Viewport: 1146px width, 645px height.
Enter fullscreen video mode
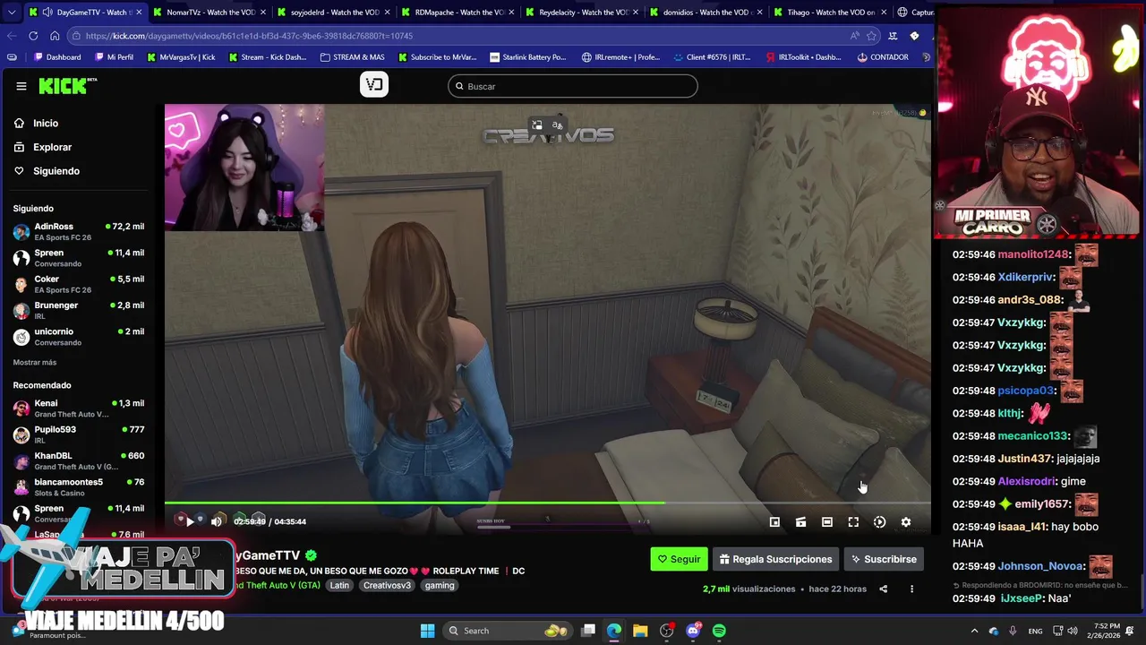point(853,522)
